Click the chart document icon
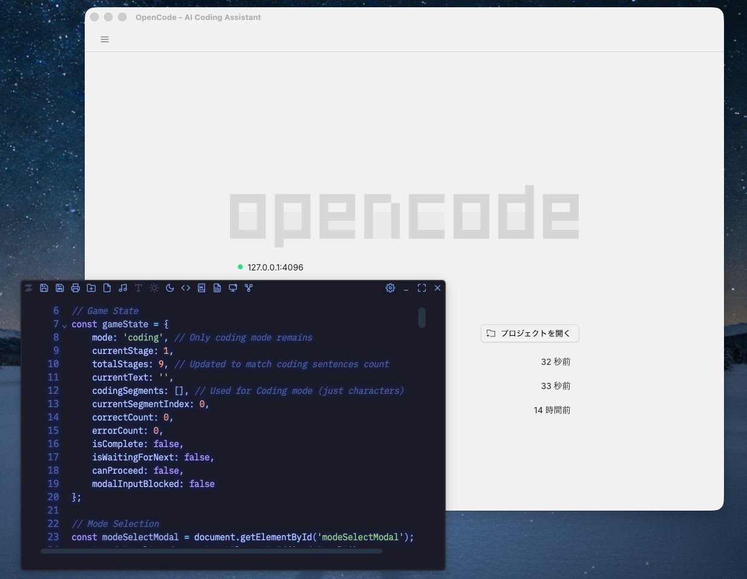 [217, 288]
